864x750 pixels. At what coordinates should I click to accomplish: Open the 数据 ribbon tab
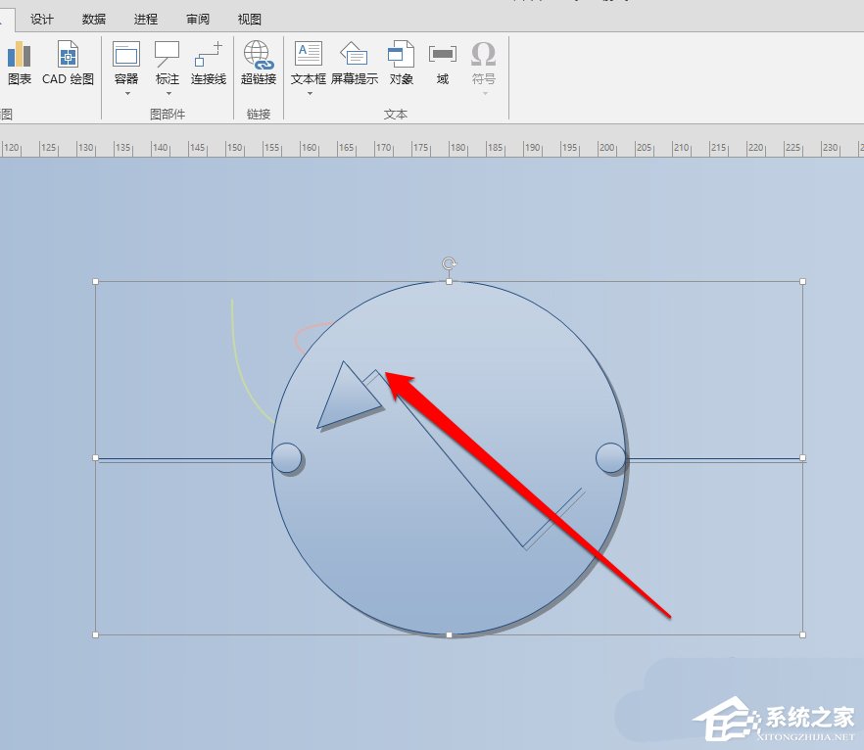[x=92, y=19]
